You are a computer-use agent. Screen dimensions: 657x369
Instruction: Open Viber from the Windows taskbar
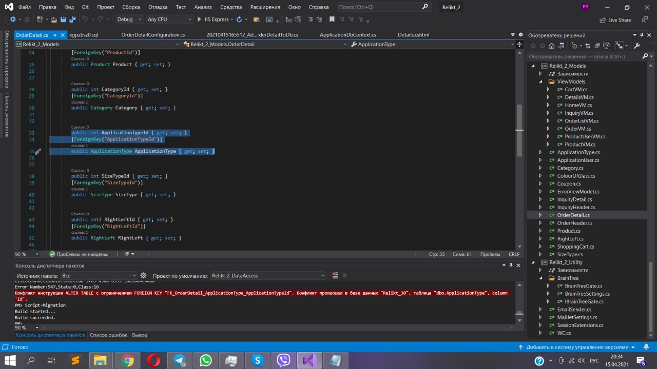283,360
